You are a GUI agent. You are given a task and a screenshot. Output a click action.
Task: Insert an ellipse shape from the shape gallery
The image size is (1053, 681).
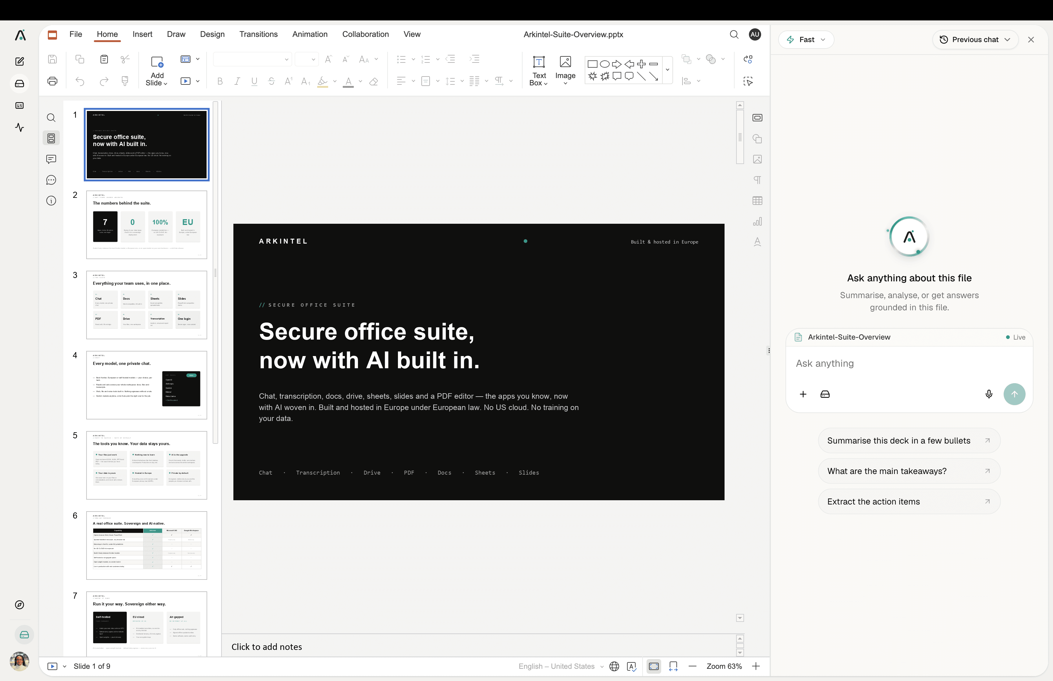pyautogui.click(x=604, y=64)
